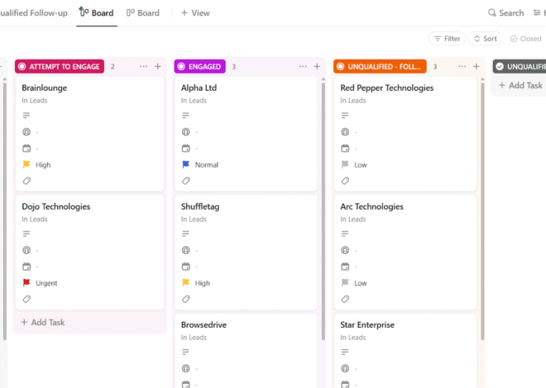Add tag to Alpha Ltd card
Image resolution: width=546 pixels, height=388 pixels.
tap(185, 181)
